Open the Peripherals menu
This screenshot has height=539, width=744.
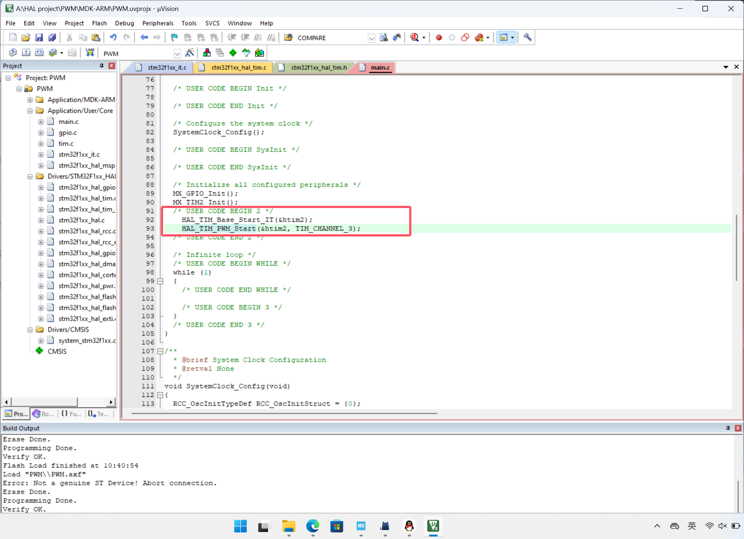coord(158,23)
